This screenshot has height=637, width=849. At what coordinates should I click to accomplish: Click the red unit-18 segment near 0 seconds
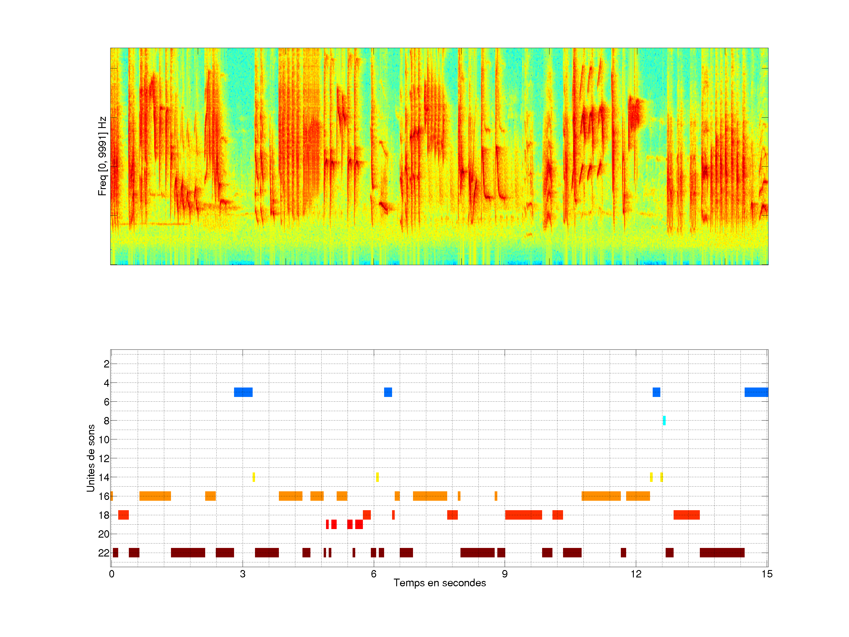tap(123, 515)
